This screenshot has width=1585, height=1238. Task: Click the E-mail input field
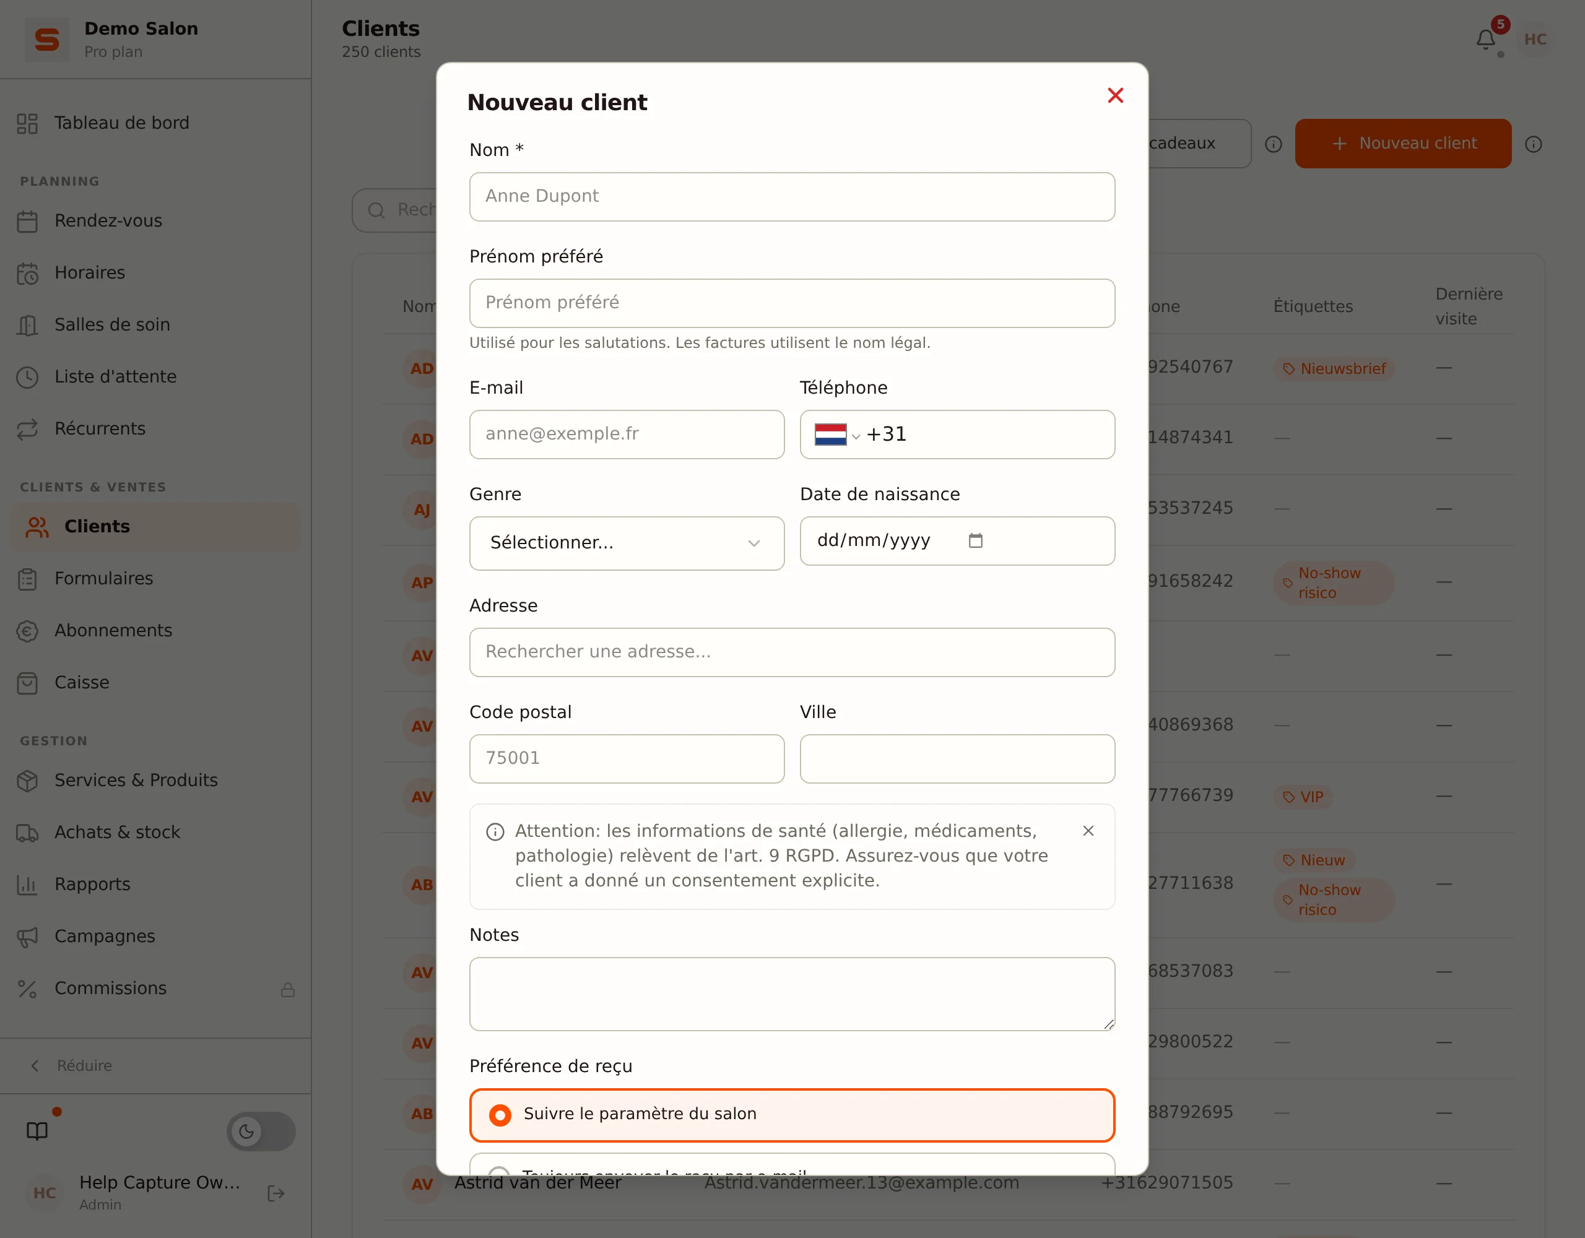click(x=627, y=435)
